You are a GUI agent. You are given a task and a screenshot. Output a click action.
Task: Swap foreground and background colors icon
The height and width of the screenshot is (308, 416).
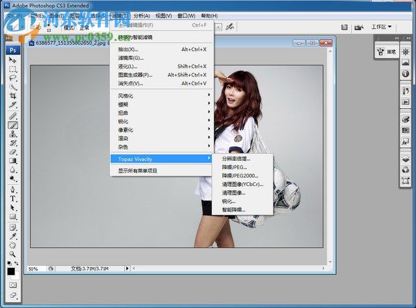pos(16,263)
